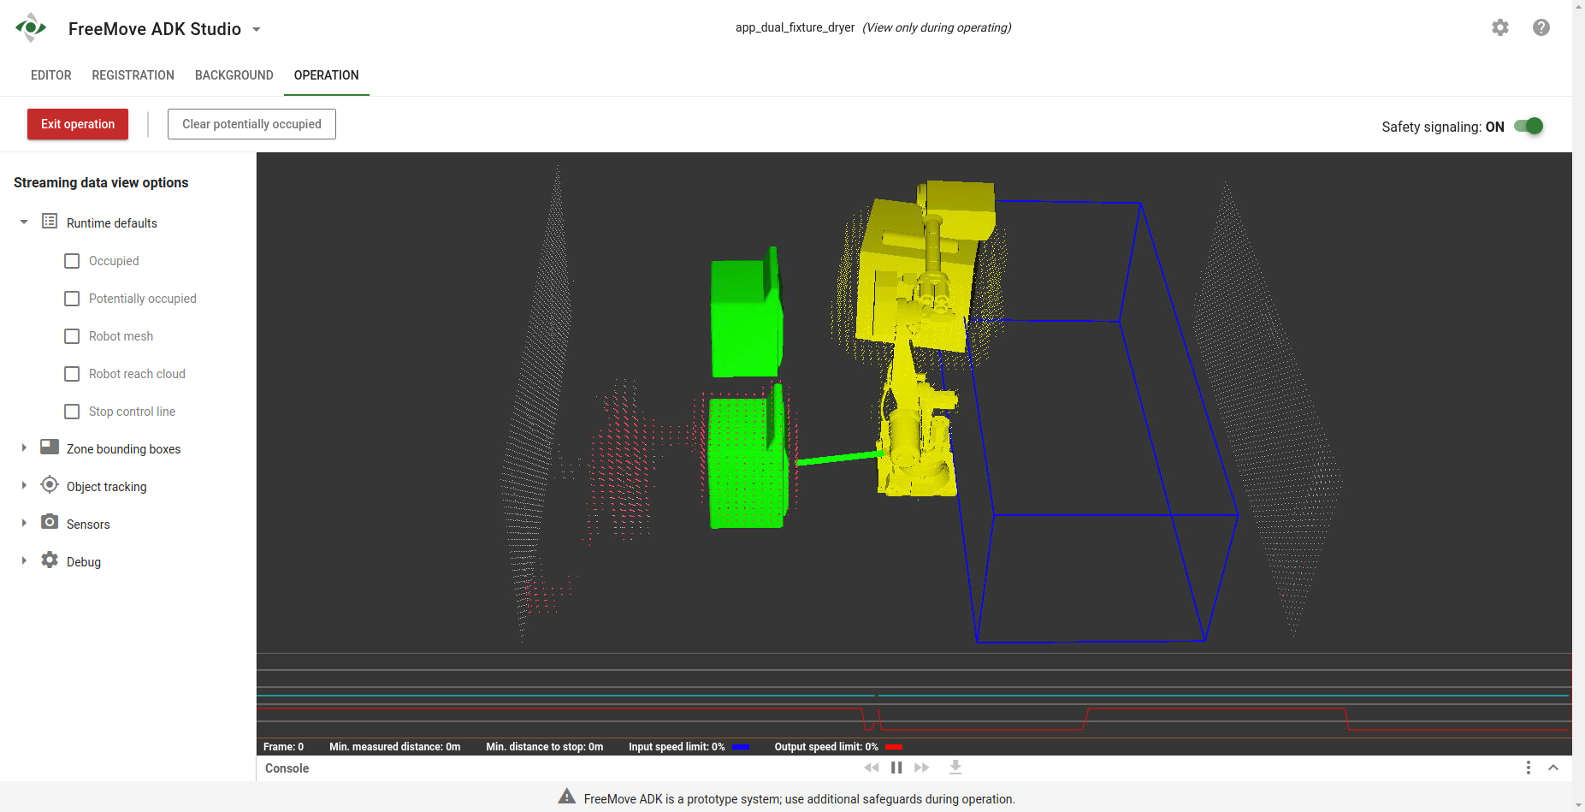The height and width of the screenshot is (812, 1585).
Task: Switch to the REGISTRATION tab
Action: tap(133, 75)
